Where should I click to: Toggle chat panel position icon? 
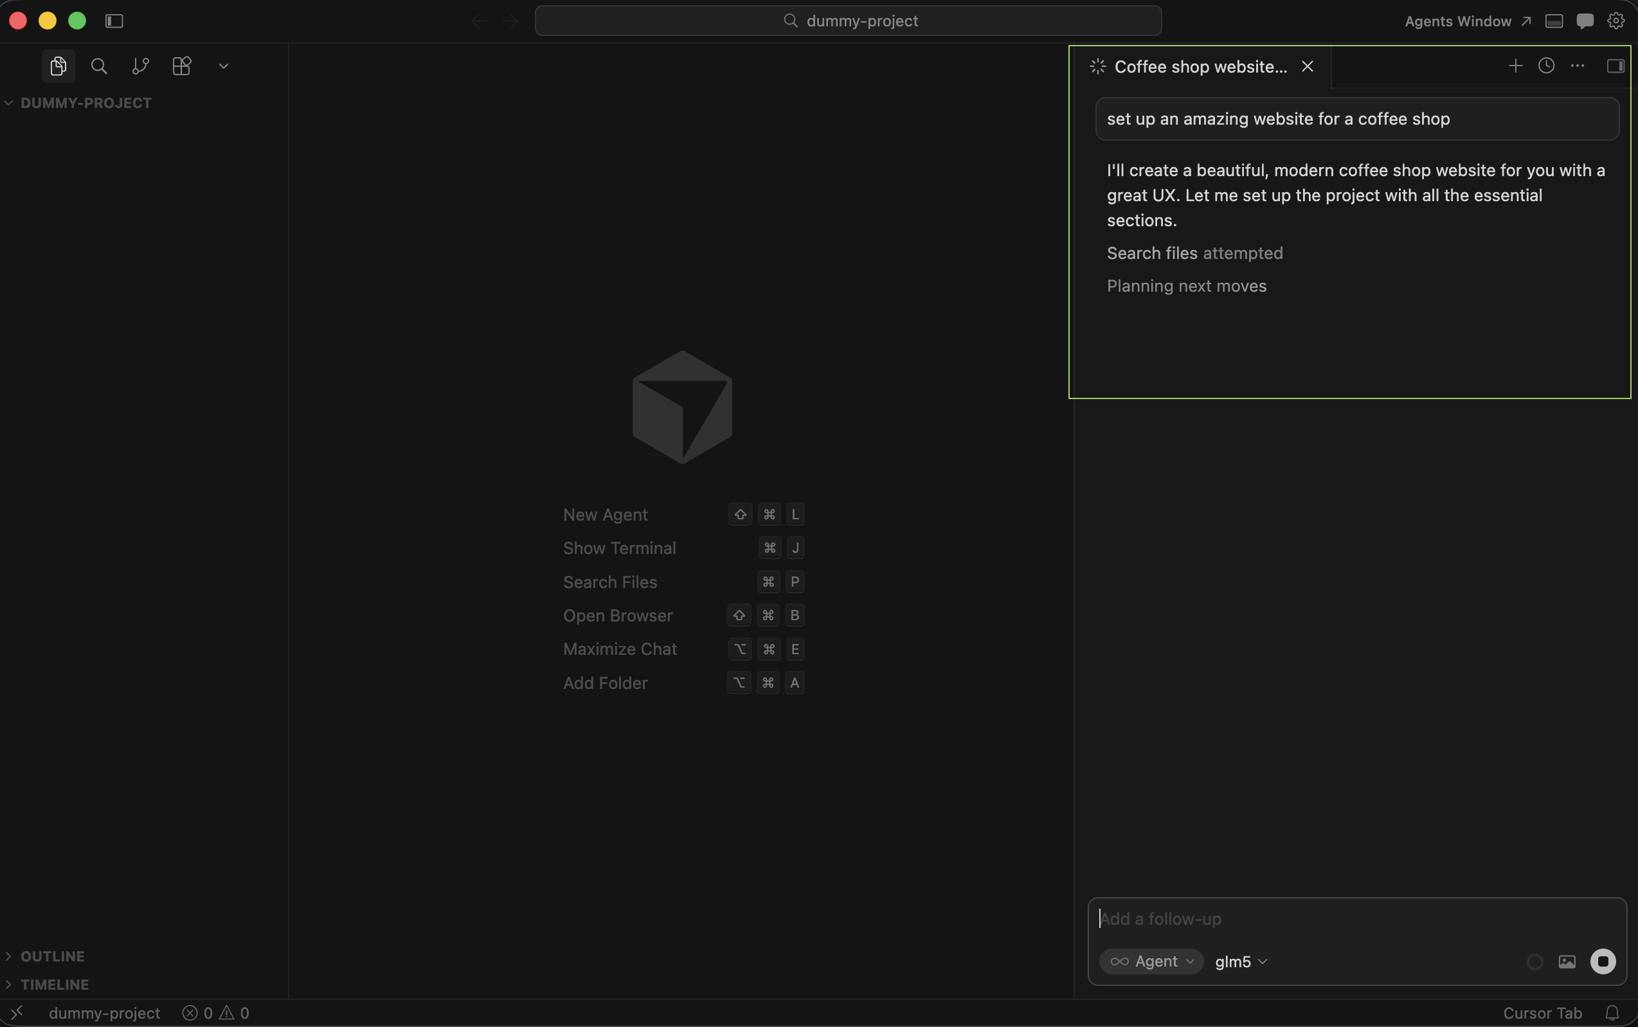coord(1616,66)
